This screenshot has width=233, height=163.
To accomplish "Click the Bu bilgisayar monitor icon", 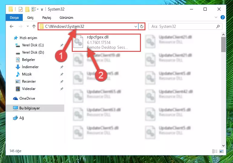I will coord(15,108).
